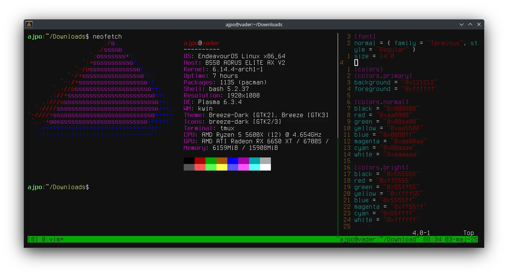Click the Host line B550 AORUS ELITE

[x=235, y=63]
